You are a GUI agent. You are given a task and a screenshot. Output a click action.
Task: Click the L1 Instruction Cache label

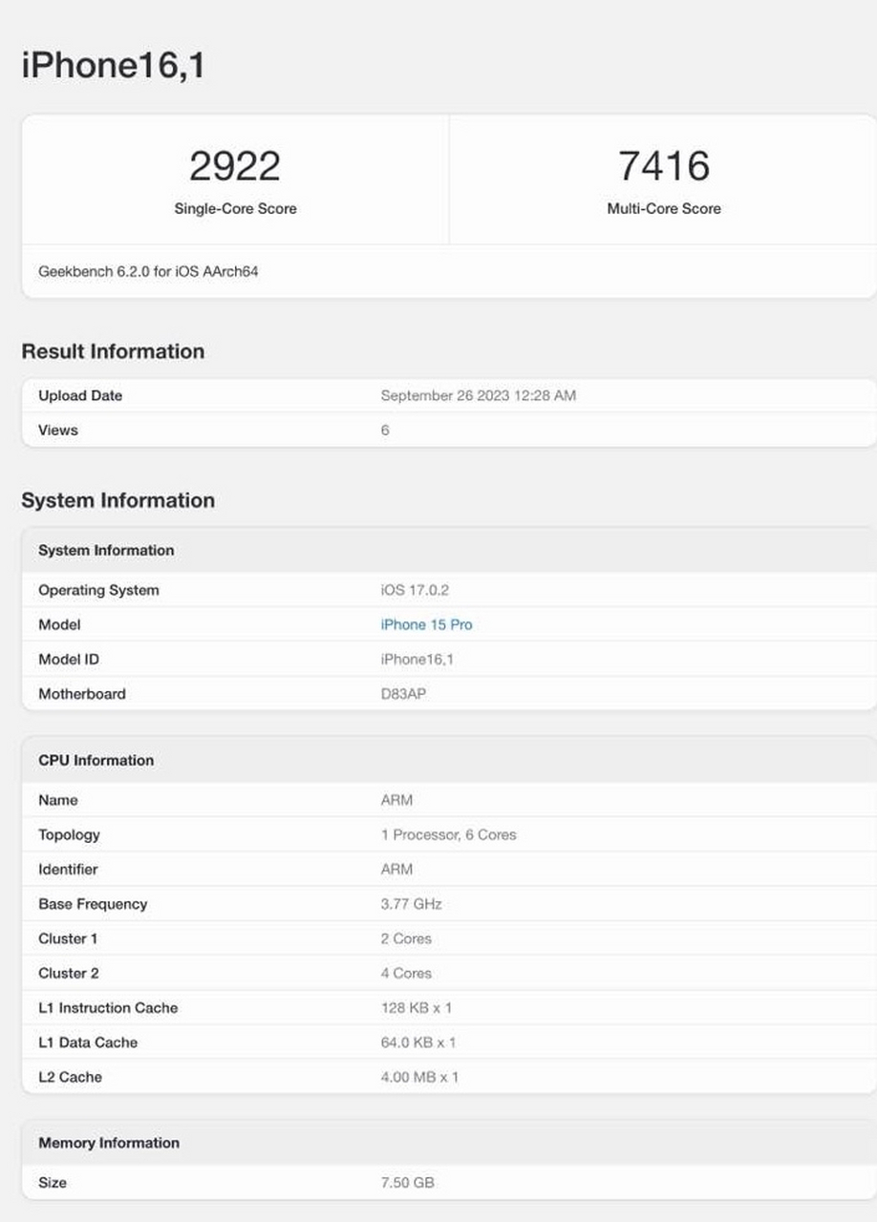[108, 1007]
